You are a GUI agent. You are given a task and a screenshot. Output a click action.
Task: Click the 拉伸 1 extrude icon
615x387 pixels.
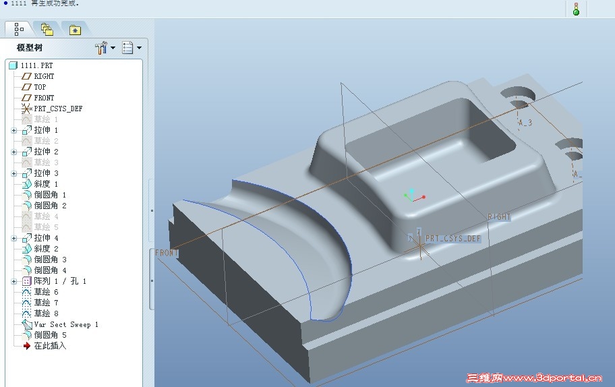(27, 130)
